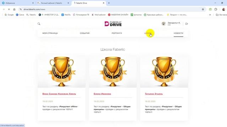
Task: Open the Красивые шаблоны bookmark
Action: coord(154,15)
